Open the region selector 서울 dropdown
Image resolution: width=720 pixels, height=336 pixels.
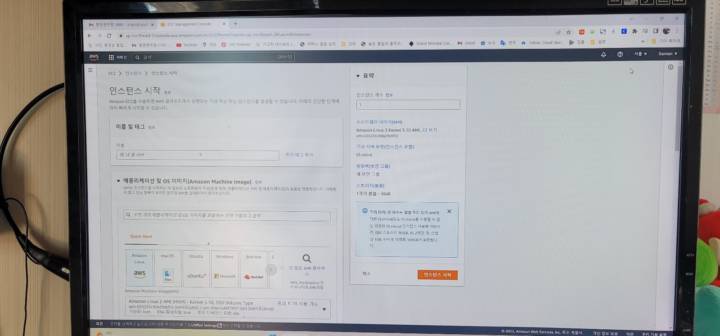click(640, 54)
